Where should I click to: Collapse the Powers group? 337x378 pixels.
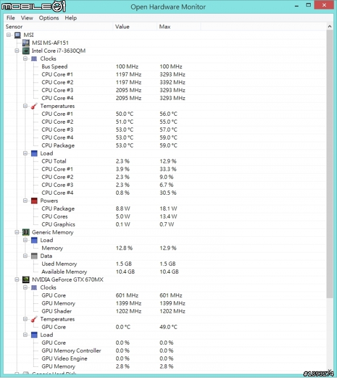(x=25, y=201)
